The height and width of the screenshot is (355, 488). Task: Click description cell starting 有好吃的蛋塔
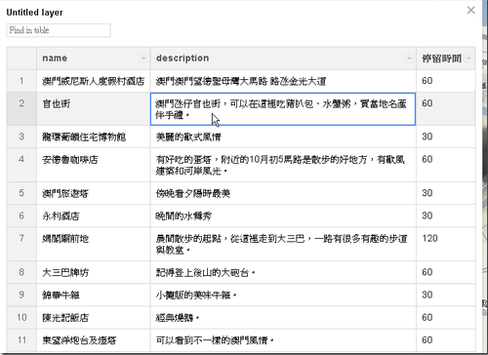[x=283, y=165]
